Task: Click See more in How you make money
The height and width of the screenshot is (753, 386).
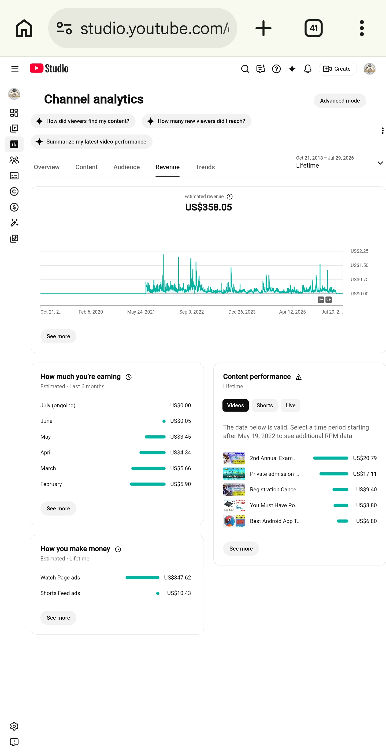Action: coord(58,618)
